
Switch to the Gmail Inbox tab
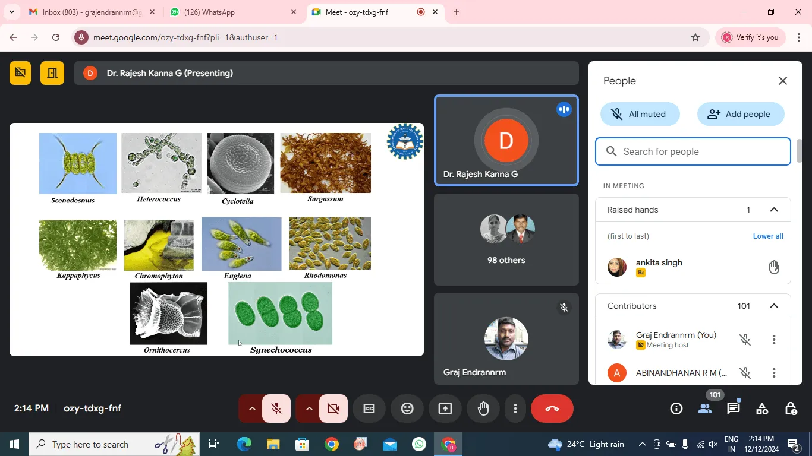(x=92, y=12)
